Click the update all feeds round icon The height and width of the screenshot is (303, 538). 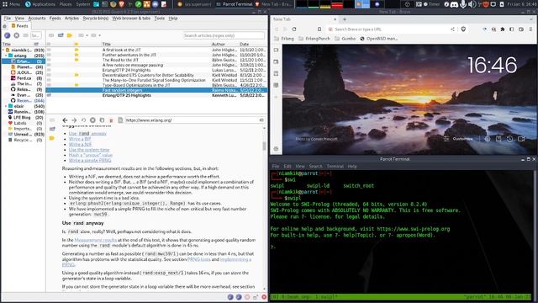point(8,35)
